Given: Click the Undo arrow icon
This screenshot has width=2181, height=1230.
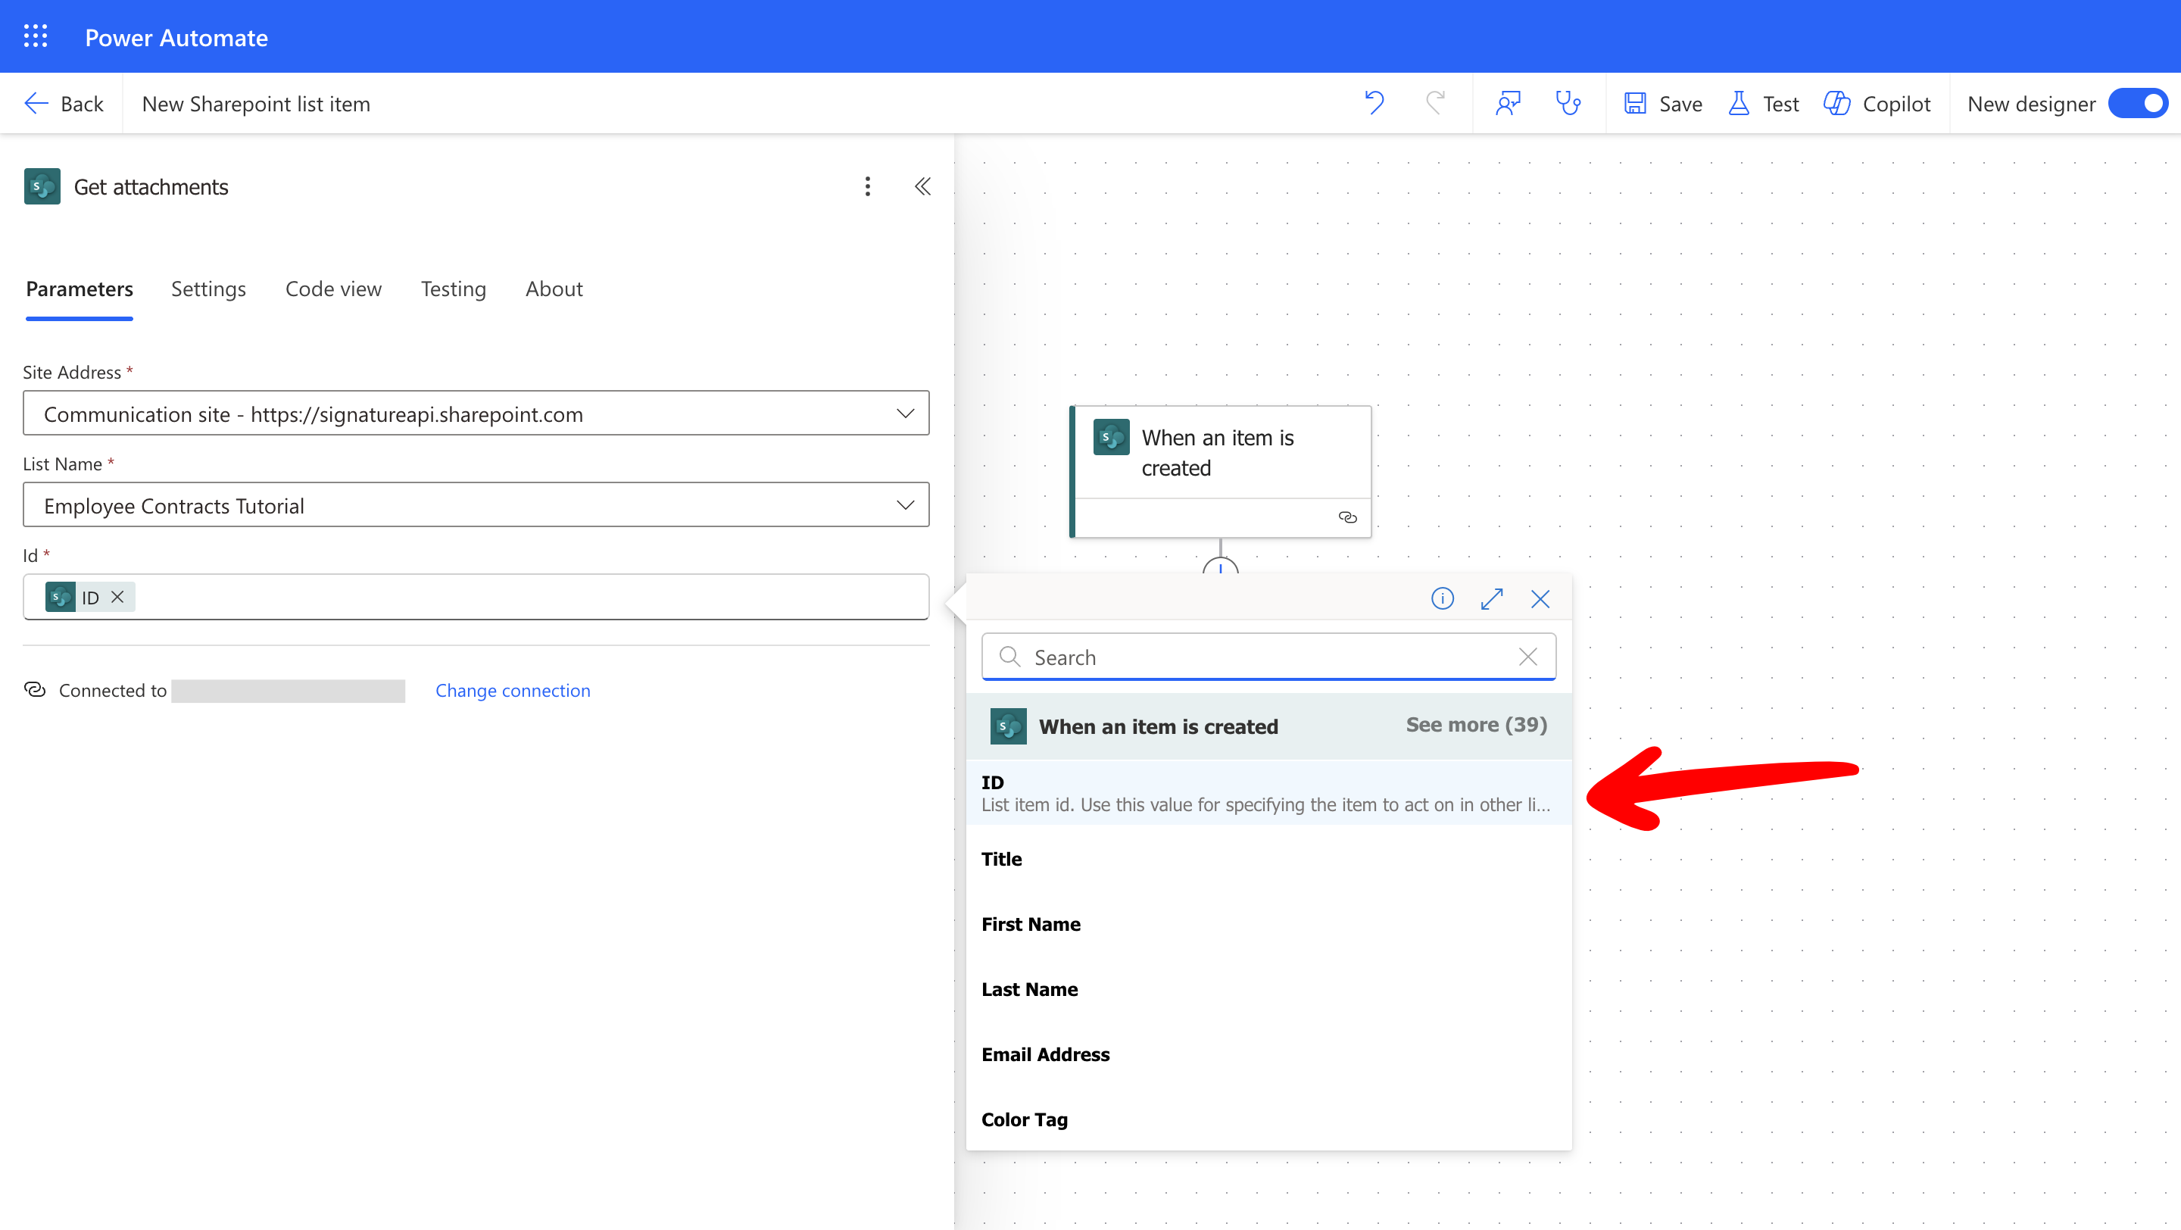Looking at the screenshot, I should point(1373,103).
